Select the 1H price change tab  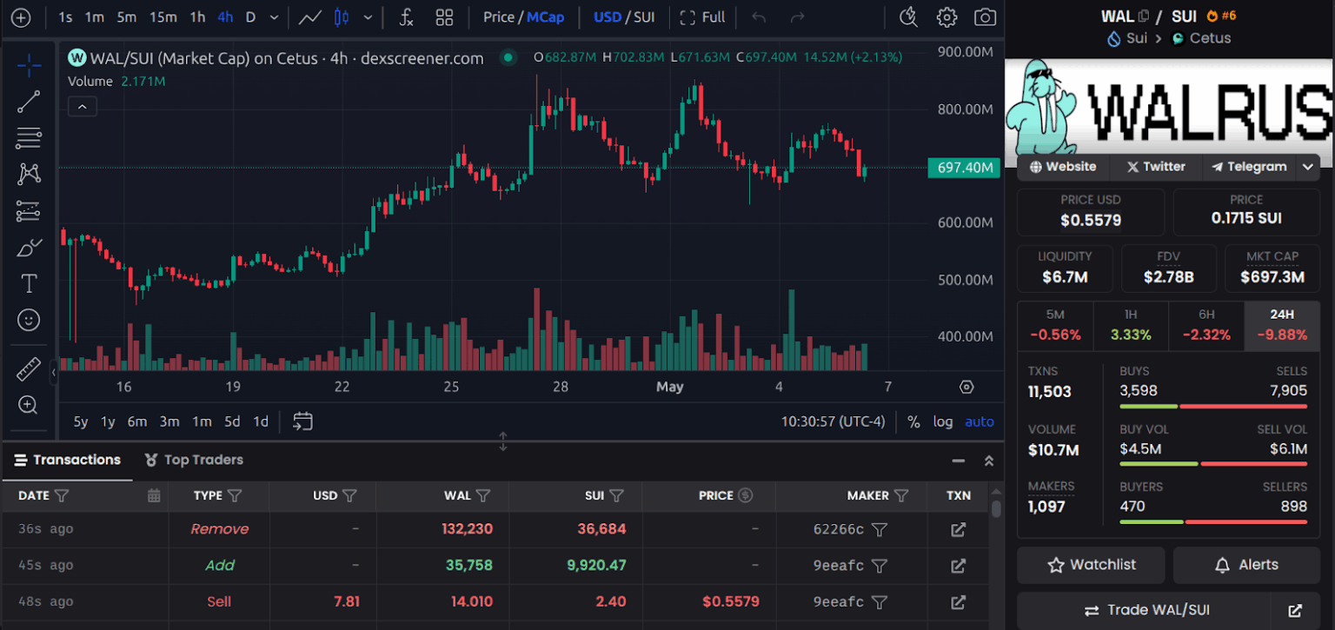coord(1131,324)
